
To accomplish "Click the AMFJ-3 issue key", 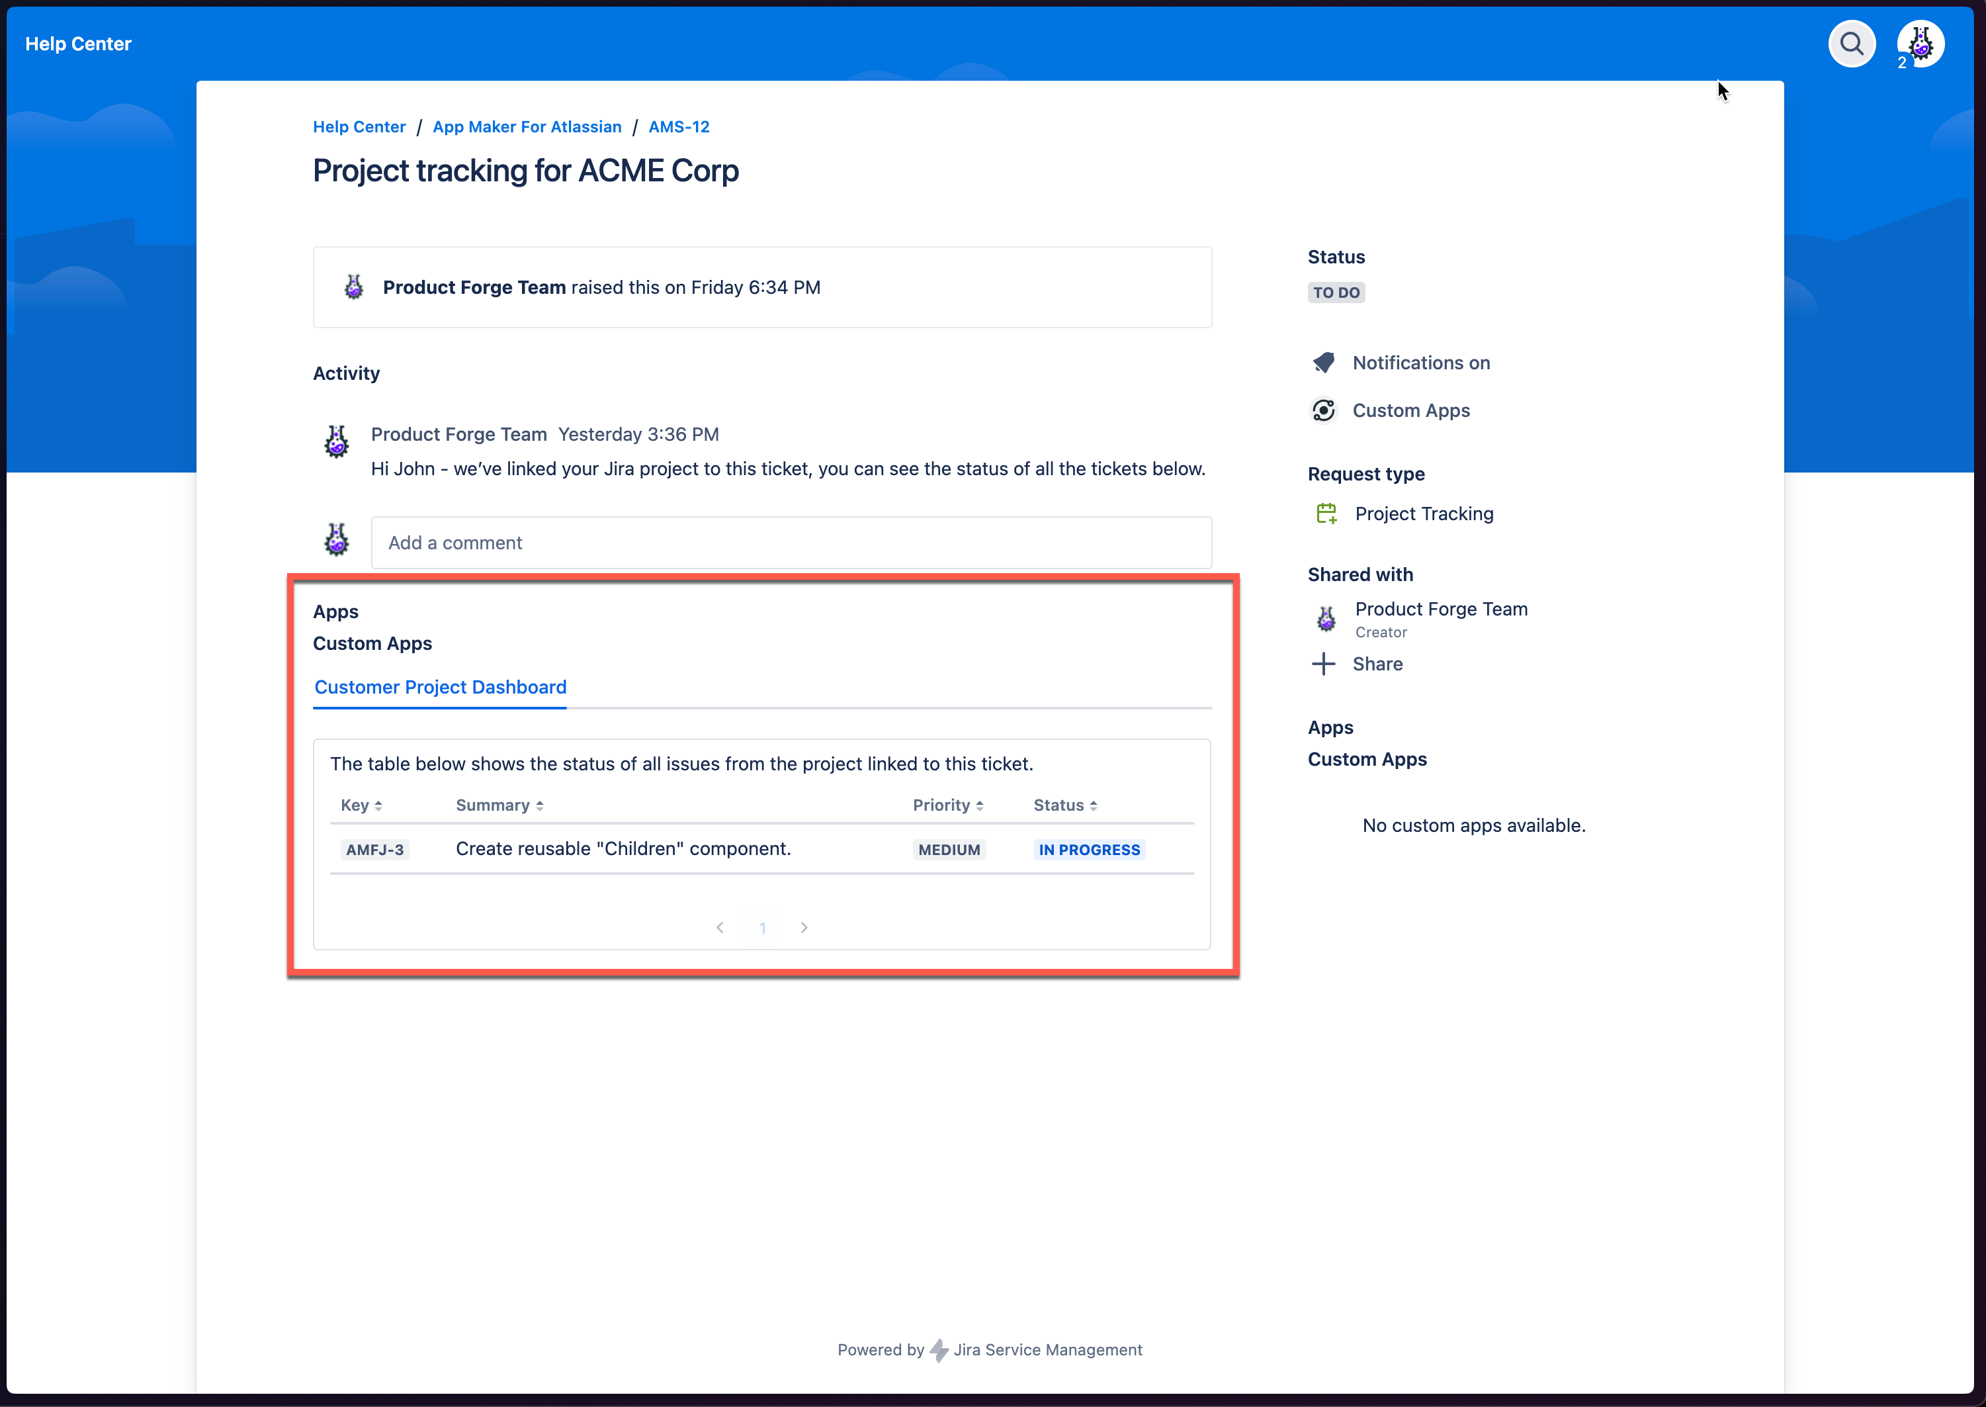I will 374,850.
